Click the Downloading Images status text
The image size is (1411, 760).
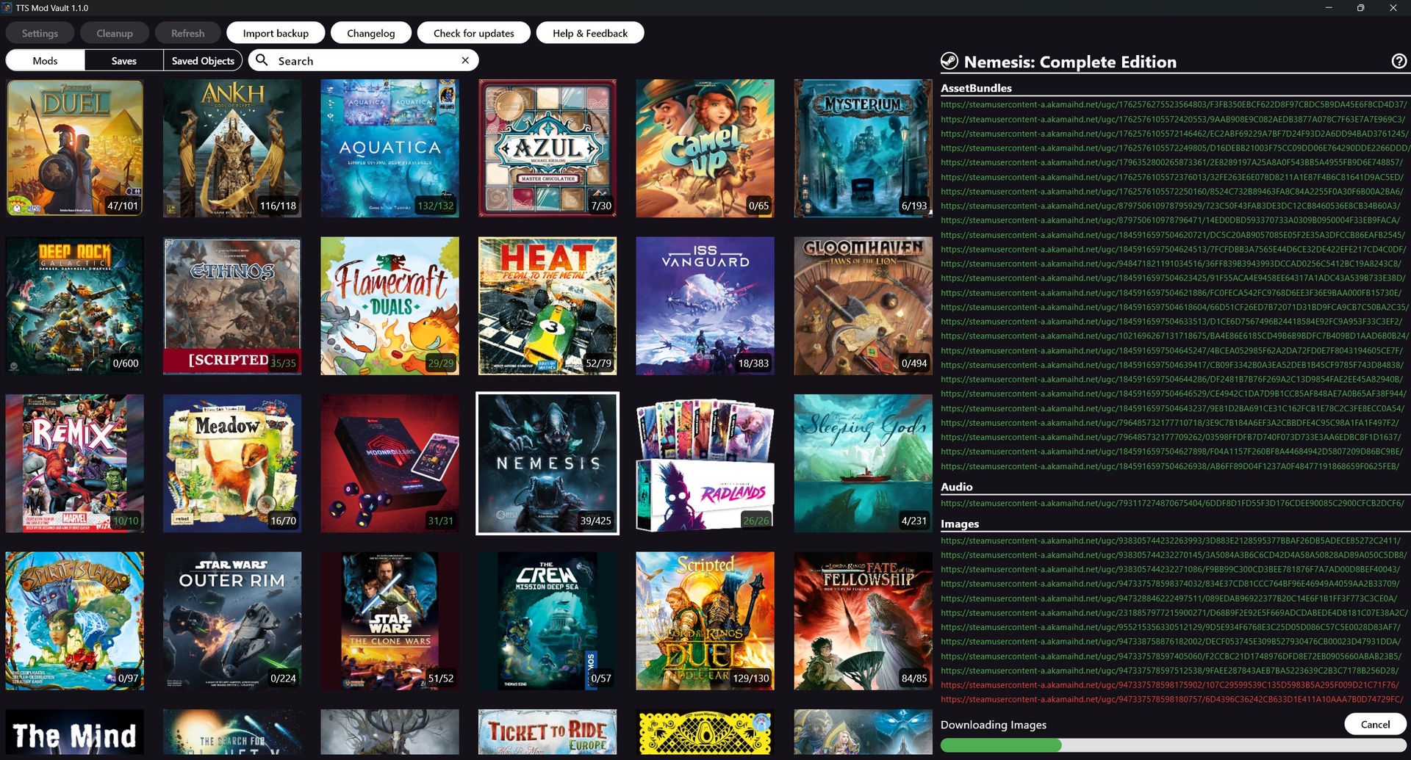[994, 724]
